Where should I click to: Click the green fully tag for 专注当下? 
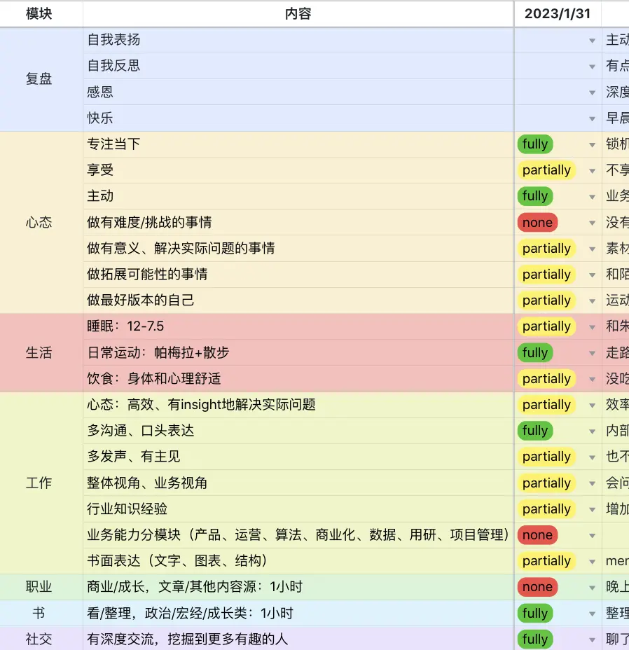pos(535,144)
